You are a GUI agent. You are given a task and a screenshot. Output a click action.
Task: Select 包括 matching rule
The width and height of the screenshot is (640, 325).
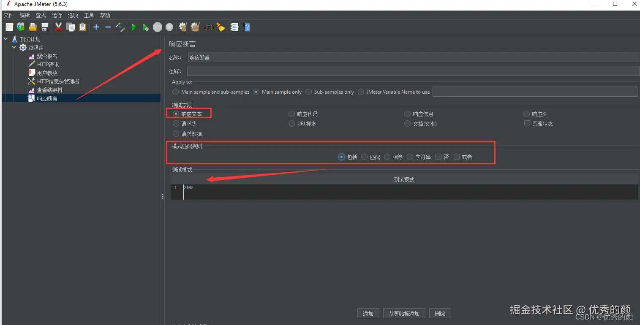[x=342, y=157]
